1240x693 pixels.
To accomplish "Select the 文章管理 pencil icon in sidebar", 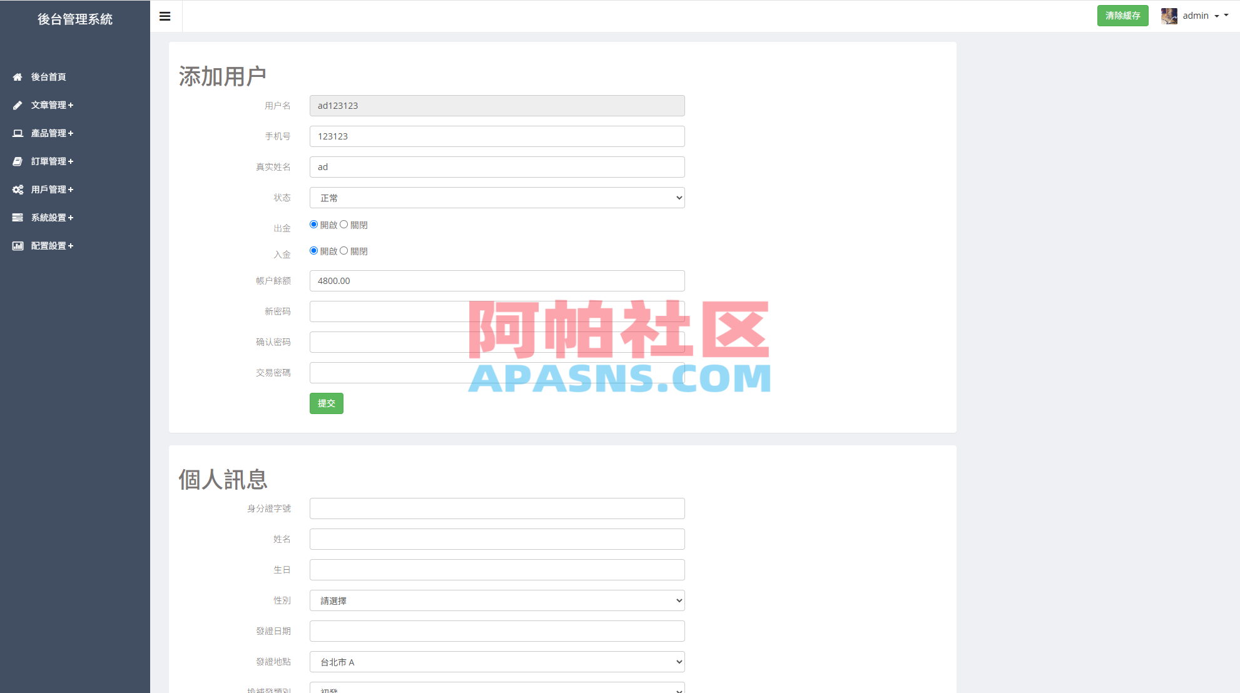I will 18,105.
